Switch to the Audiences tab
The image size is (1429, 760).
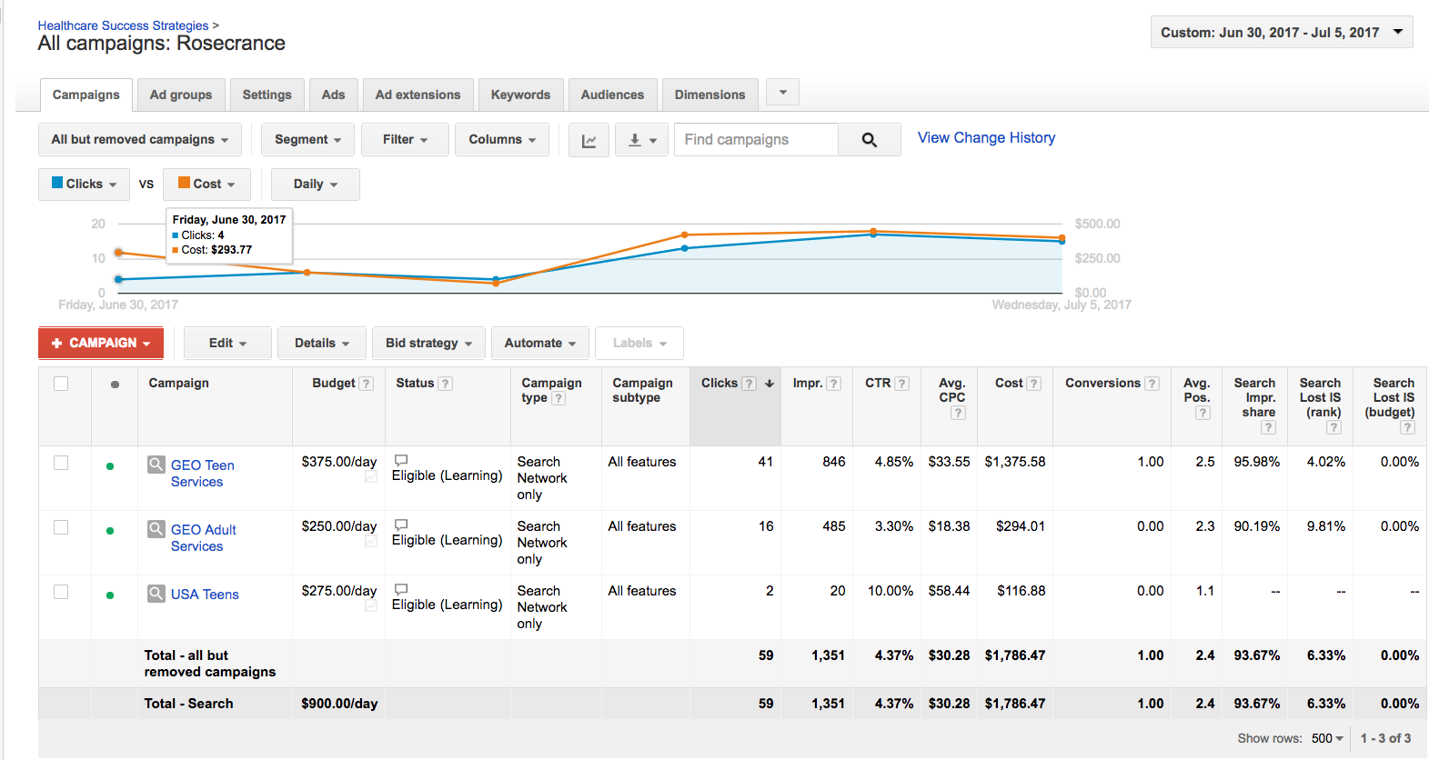tap(613, 95)
